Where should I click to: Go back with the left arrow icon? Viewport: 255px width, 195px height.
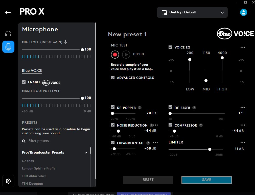tap(8, 12)
